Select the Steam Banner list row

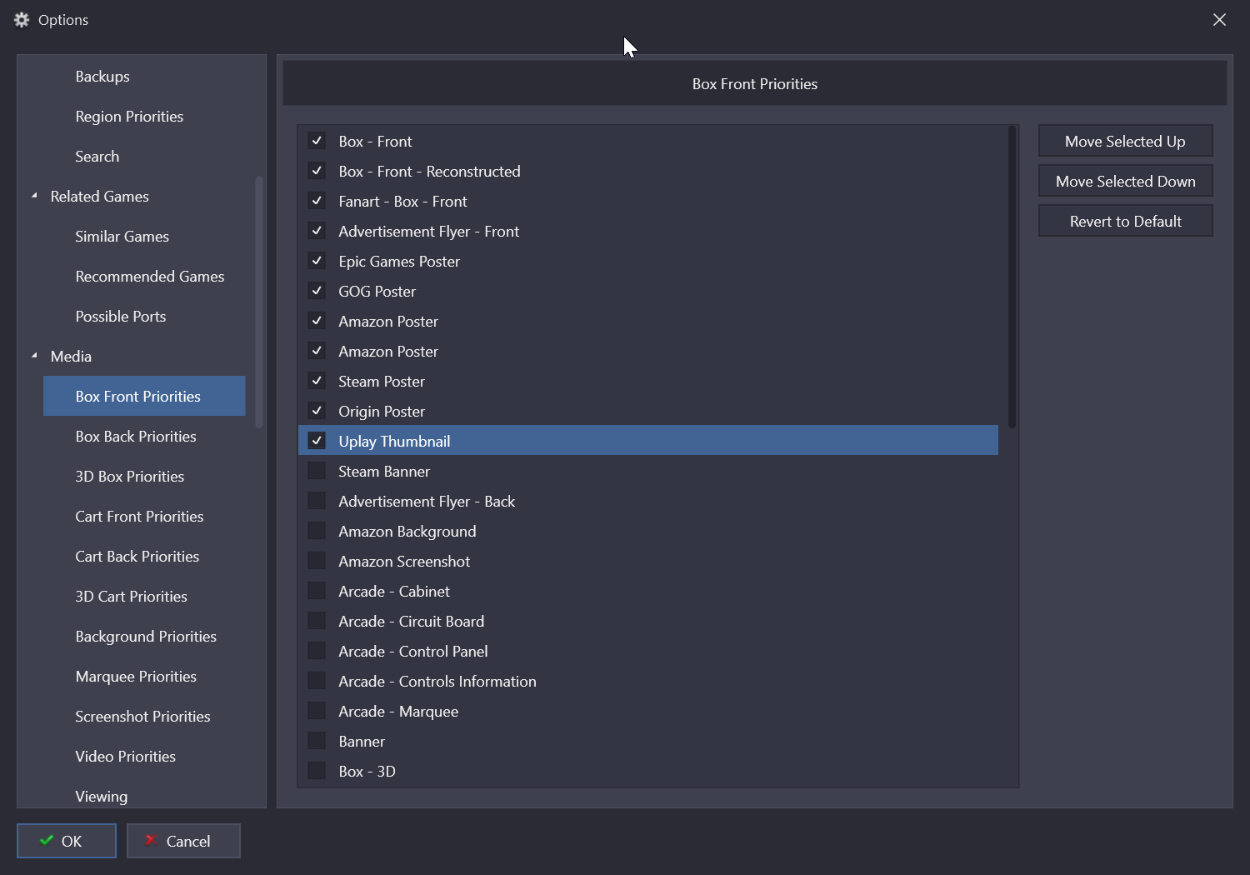648,471
